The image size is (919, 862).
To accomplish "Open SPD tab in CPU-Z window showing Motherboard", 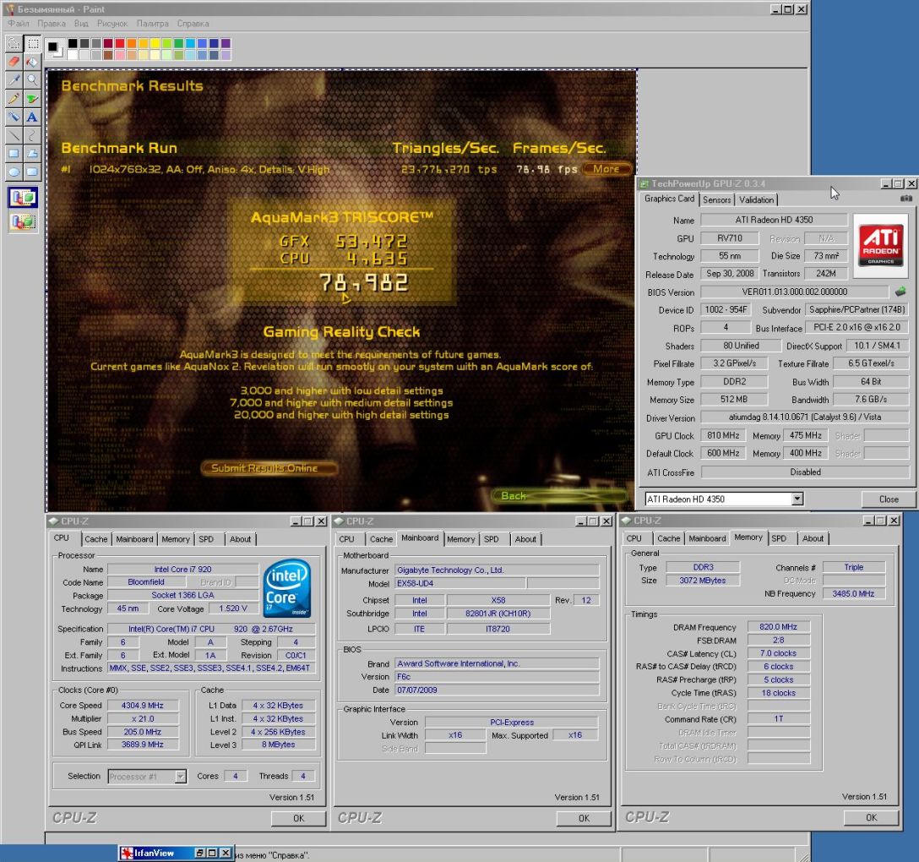I will 491,539.
